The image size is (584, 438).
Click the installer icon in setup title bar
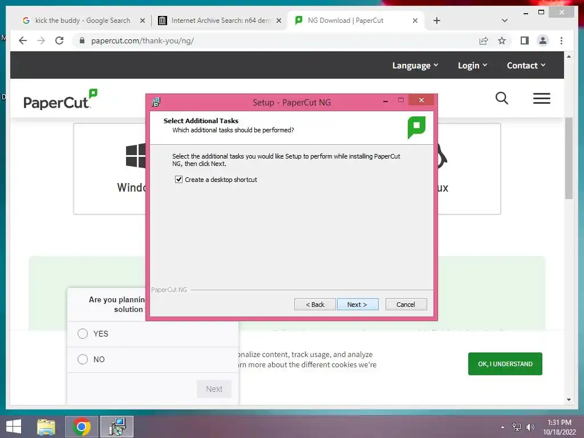point(156,102)
